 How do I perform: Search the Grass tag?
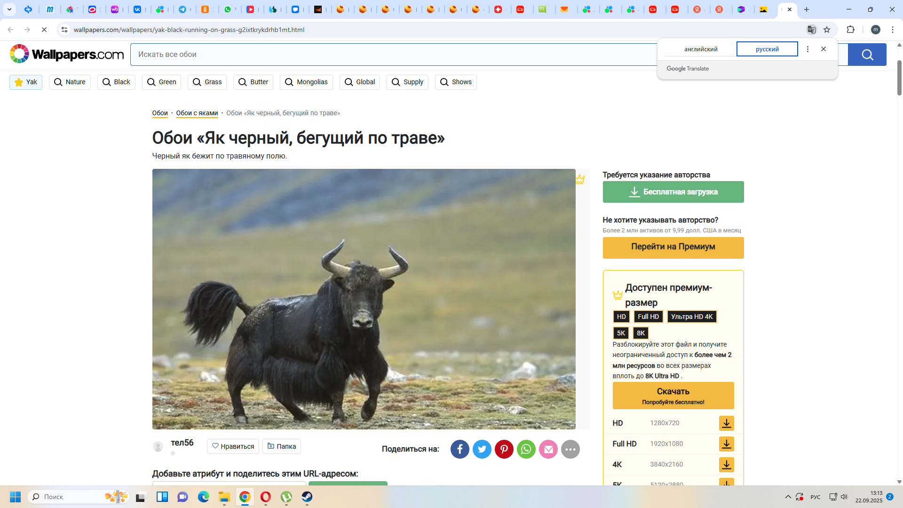click(x=207, y=82)
